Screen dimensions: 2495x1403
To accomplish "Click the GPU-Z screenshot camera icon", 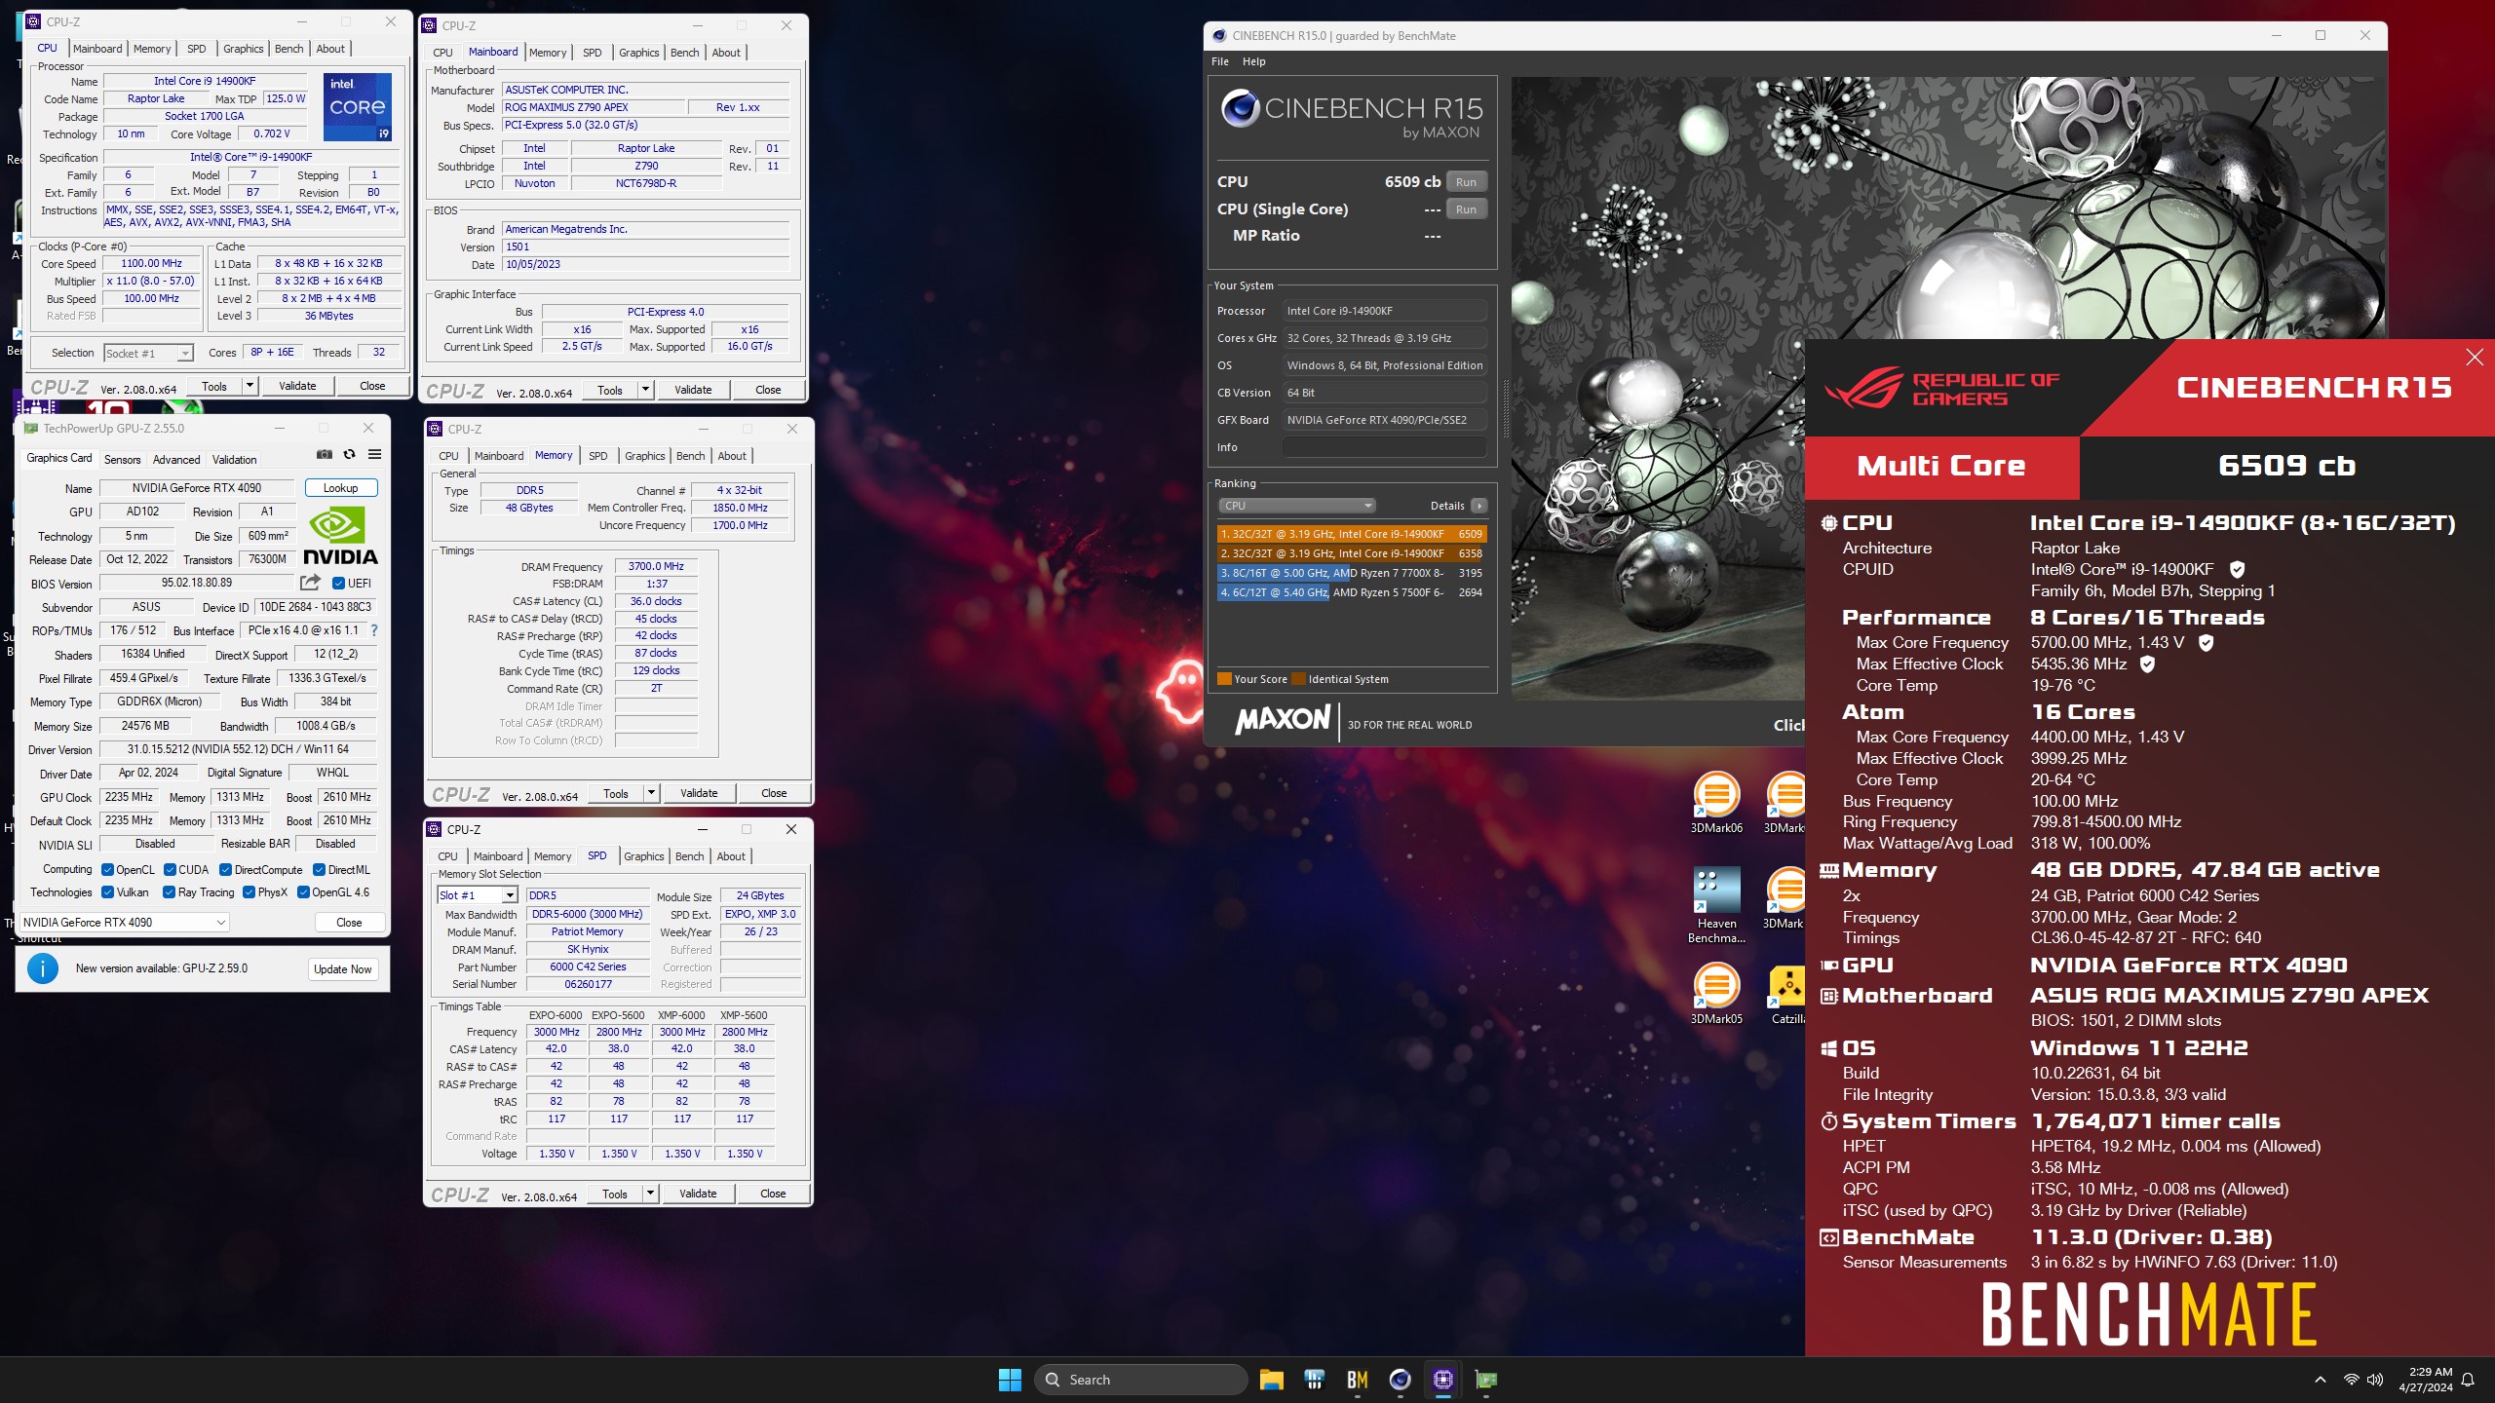I will tap(325, 455).
